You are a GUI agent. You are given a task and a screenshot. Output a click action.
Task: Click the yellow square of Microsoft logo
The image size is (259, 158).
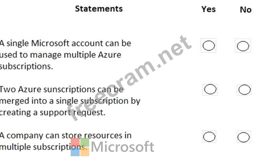[x=85, y=152]
